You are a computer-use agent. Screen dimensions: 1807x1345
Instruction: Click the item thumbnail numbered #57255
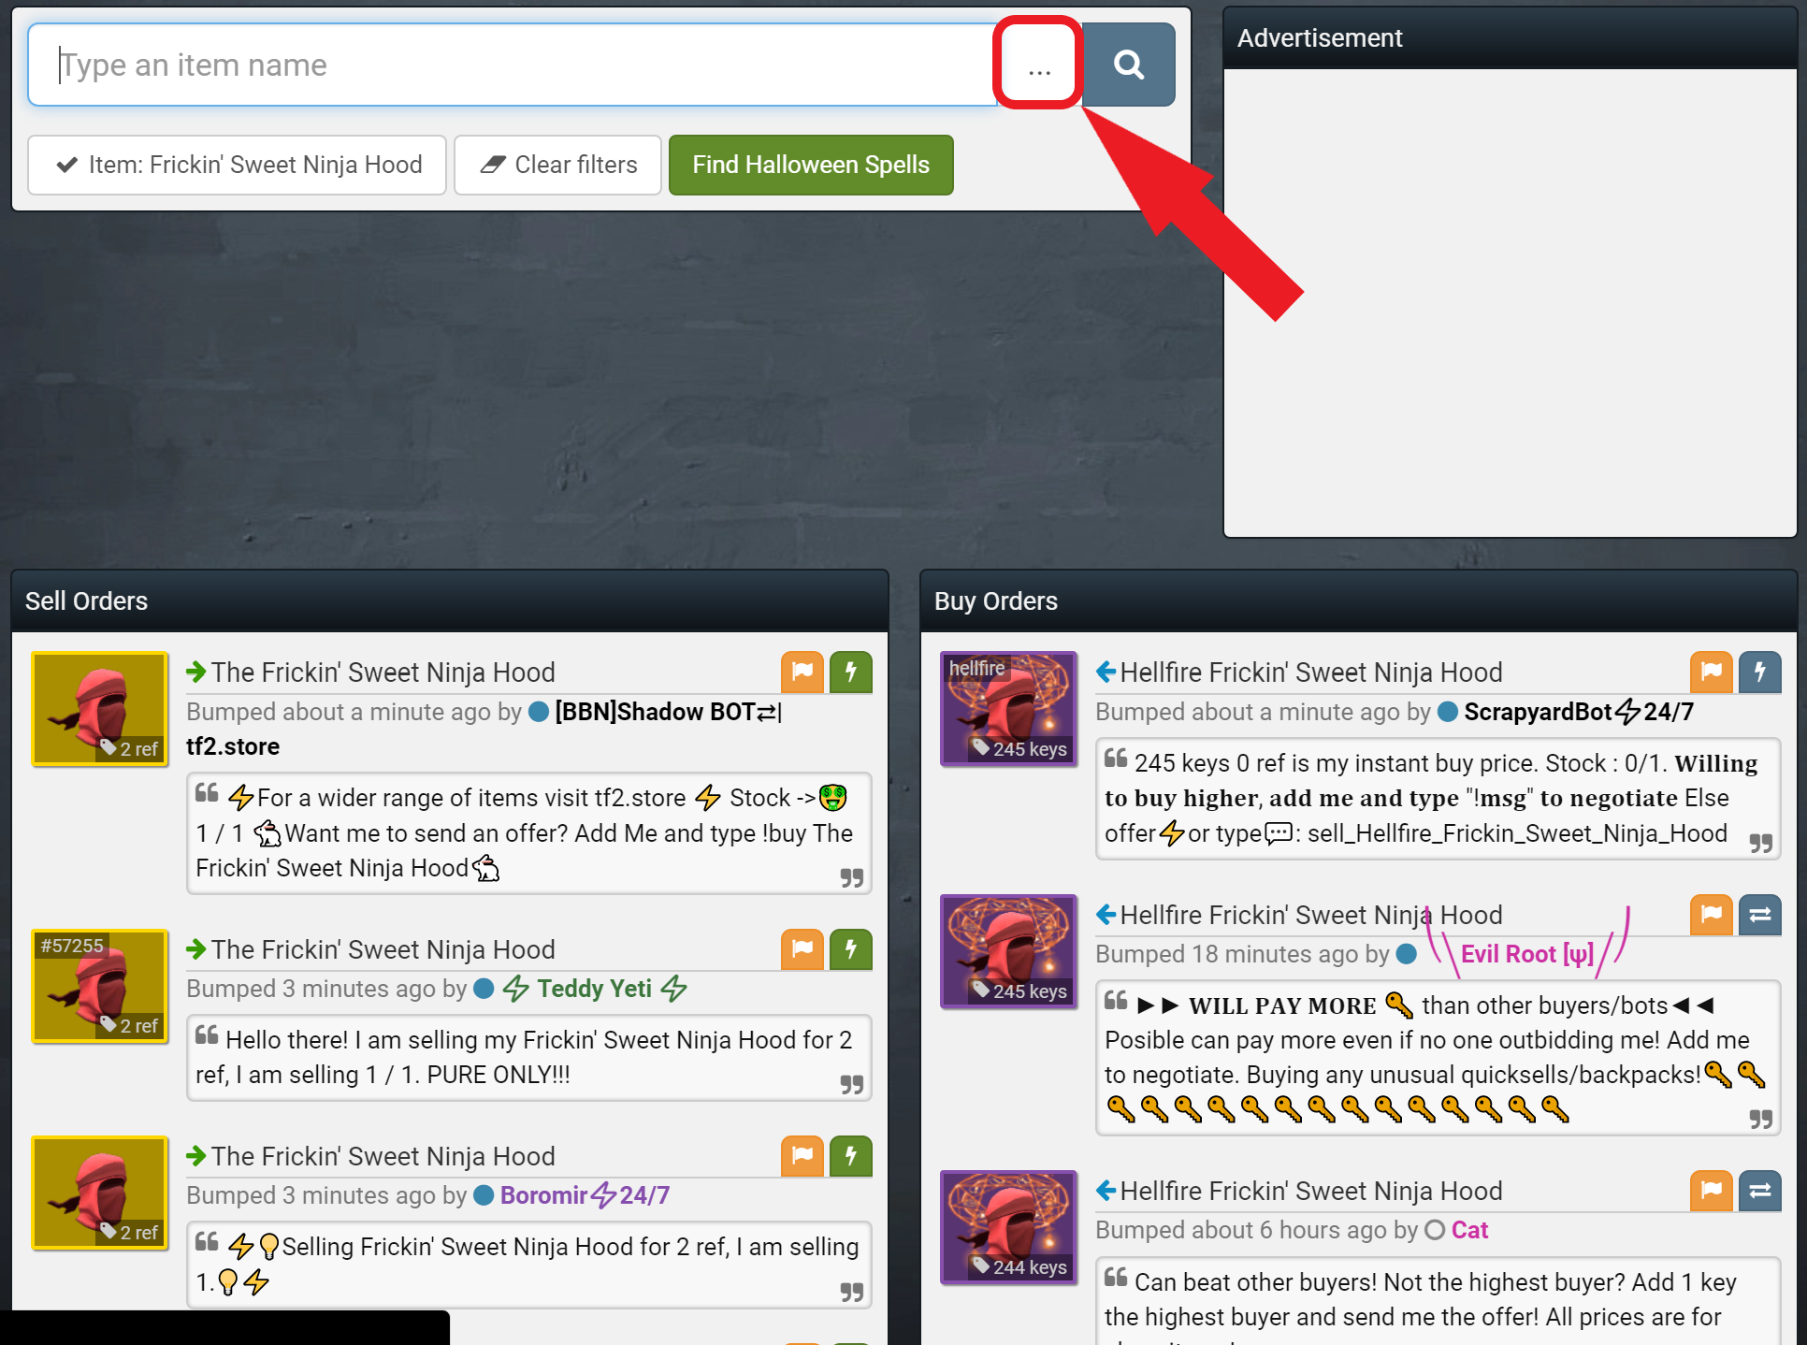pos(100,986)
